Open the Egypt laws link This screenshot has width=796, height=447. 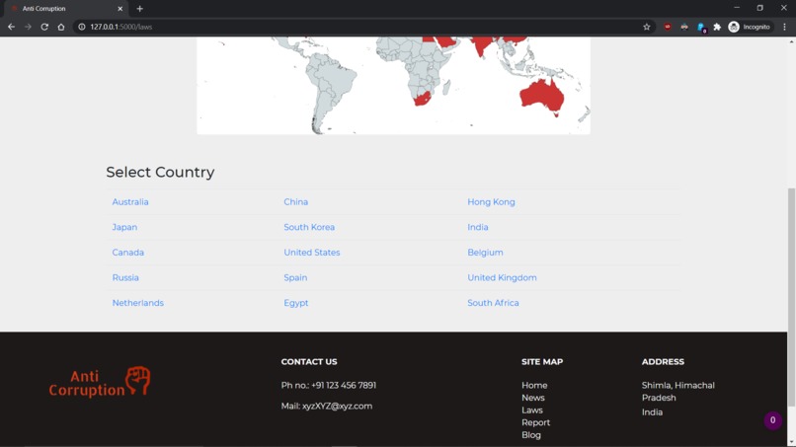(x=296, y=303)
